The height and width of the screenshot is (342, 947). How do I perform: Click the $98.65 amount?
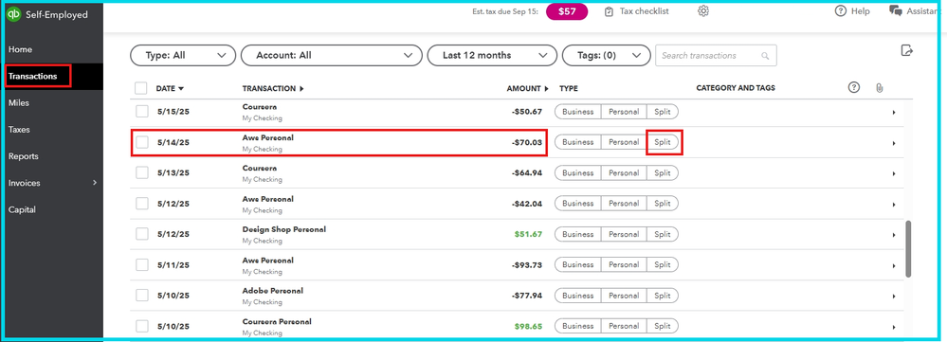point(528,326)
